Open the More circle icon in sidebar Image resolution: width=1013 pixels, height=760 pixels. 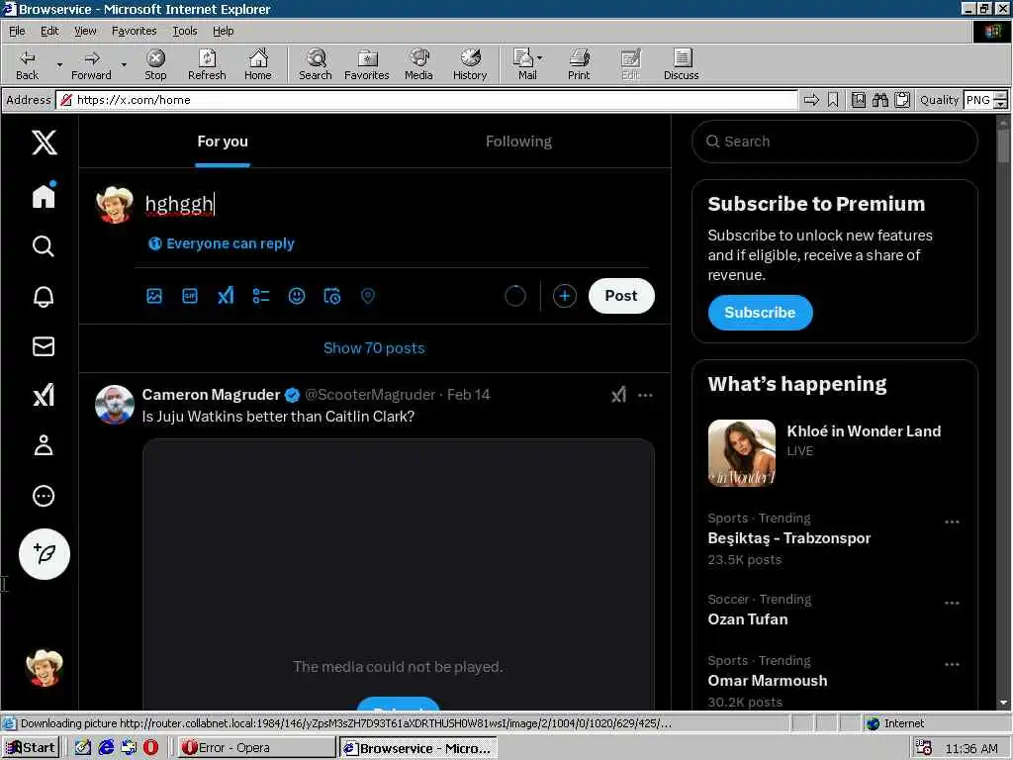pyautogui.click(x=44, y=496)
